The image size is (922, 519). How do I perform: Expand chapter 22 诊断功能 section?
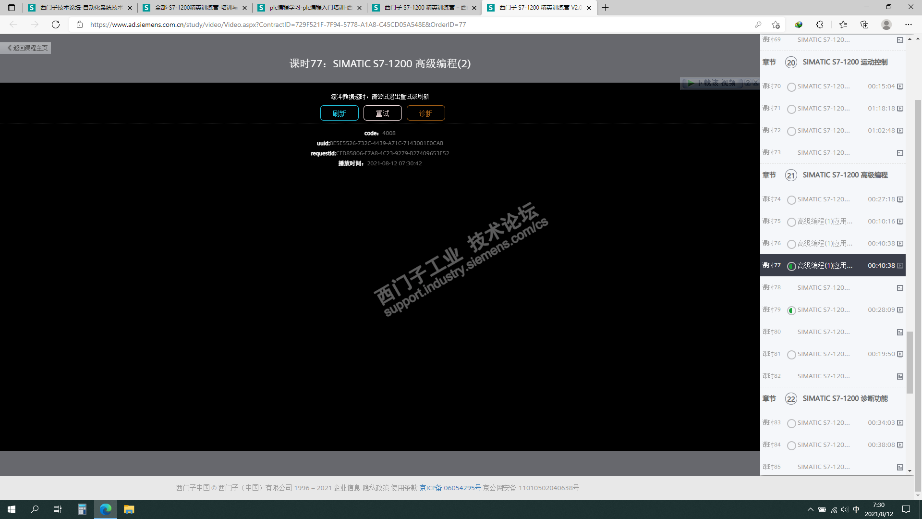pos(845,398)
